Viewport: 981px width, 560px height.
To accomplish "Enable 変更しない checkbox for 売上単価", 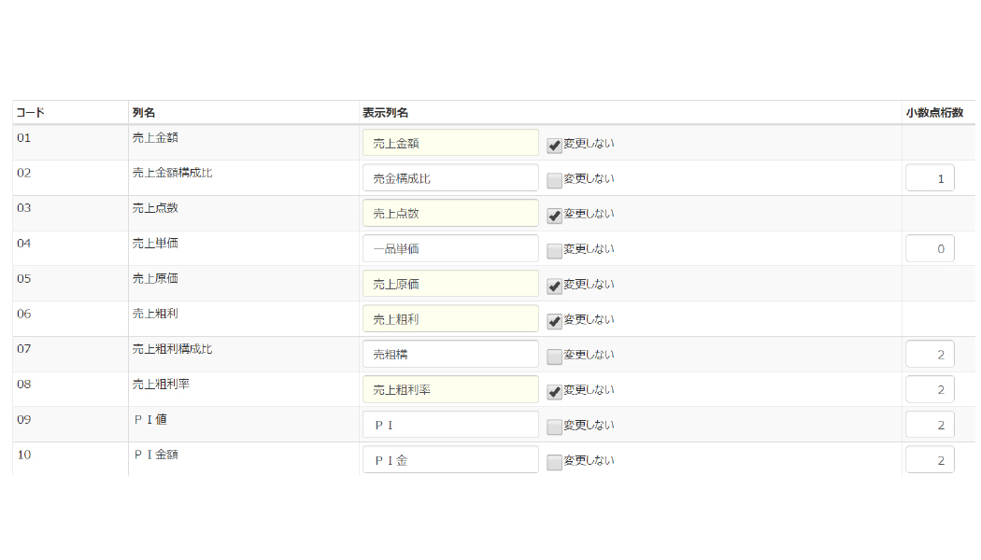I will [x=554, y=251].
